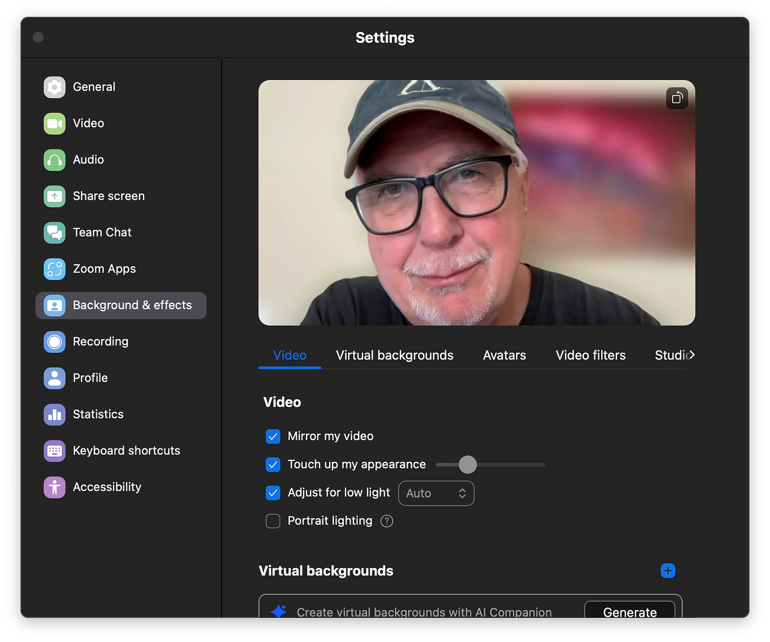Disable Adjust for low light checkbox
The height and width of the screenshot is (642, 770).
273,493
